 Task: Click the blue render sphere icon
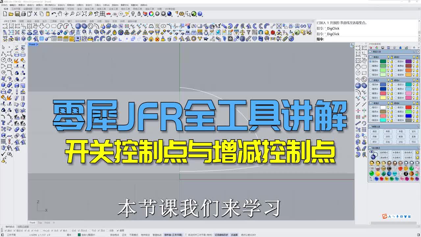pyautogui.click(x=169, y=14)
